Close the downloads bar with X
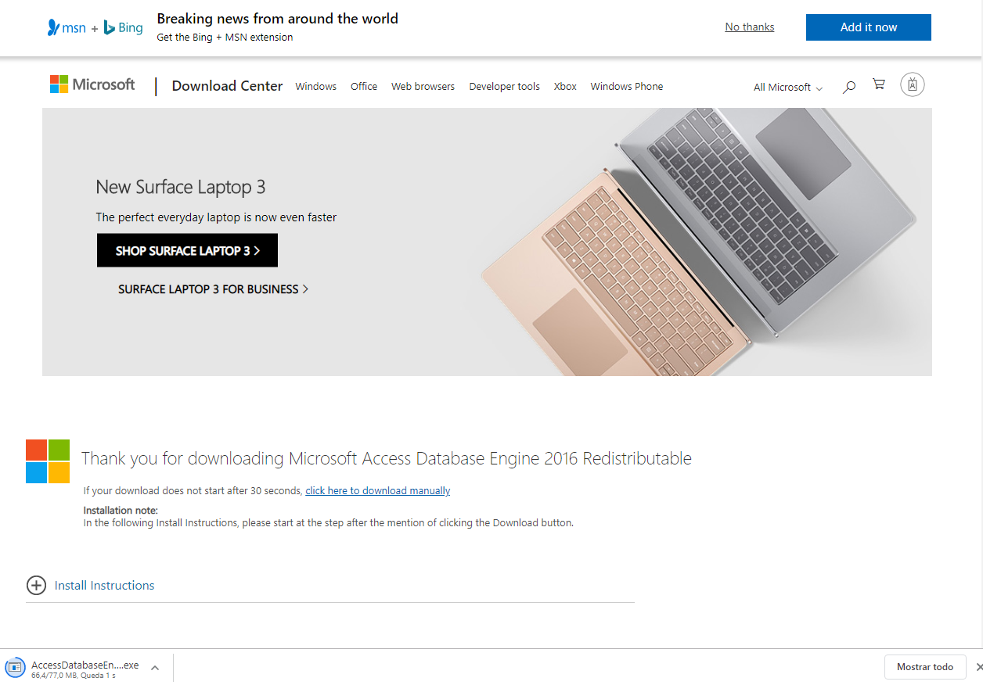983x685 pixels. [979, 667]
